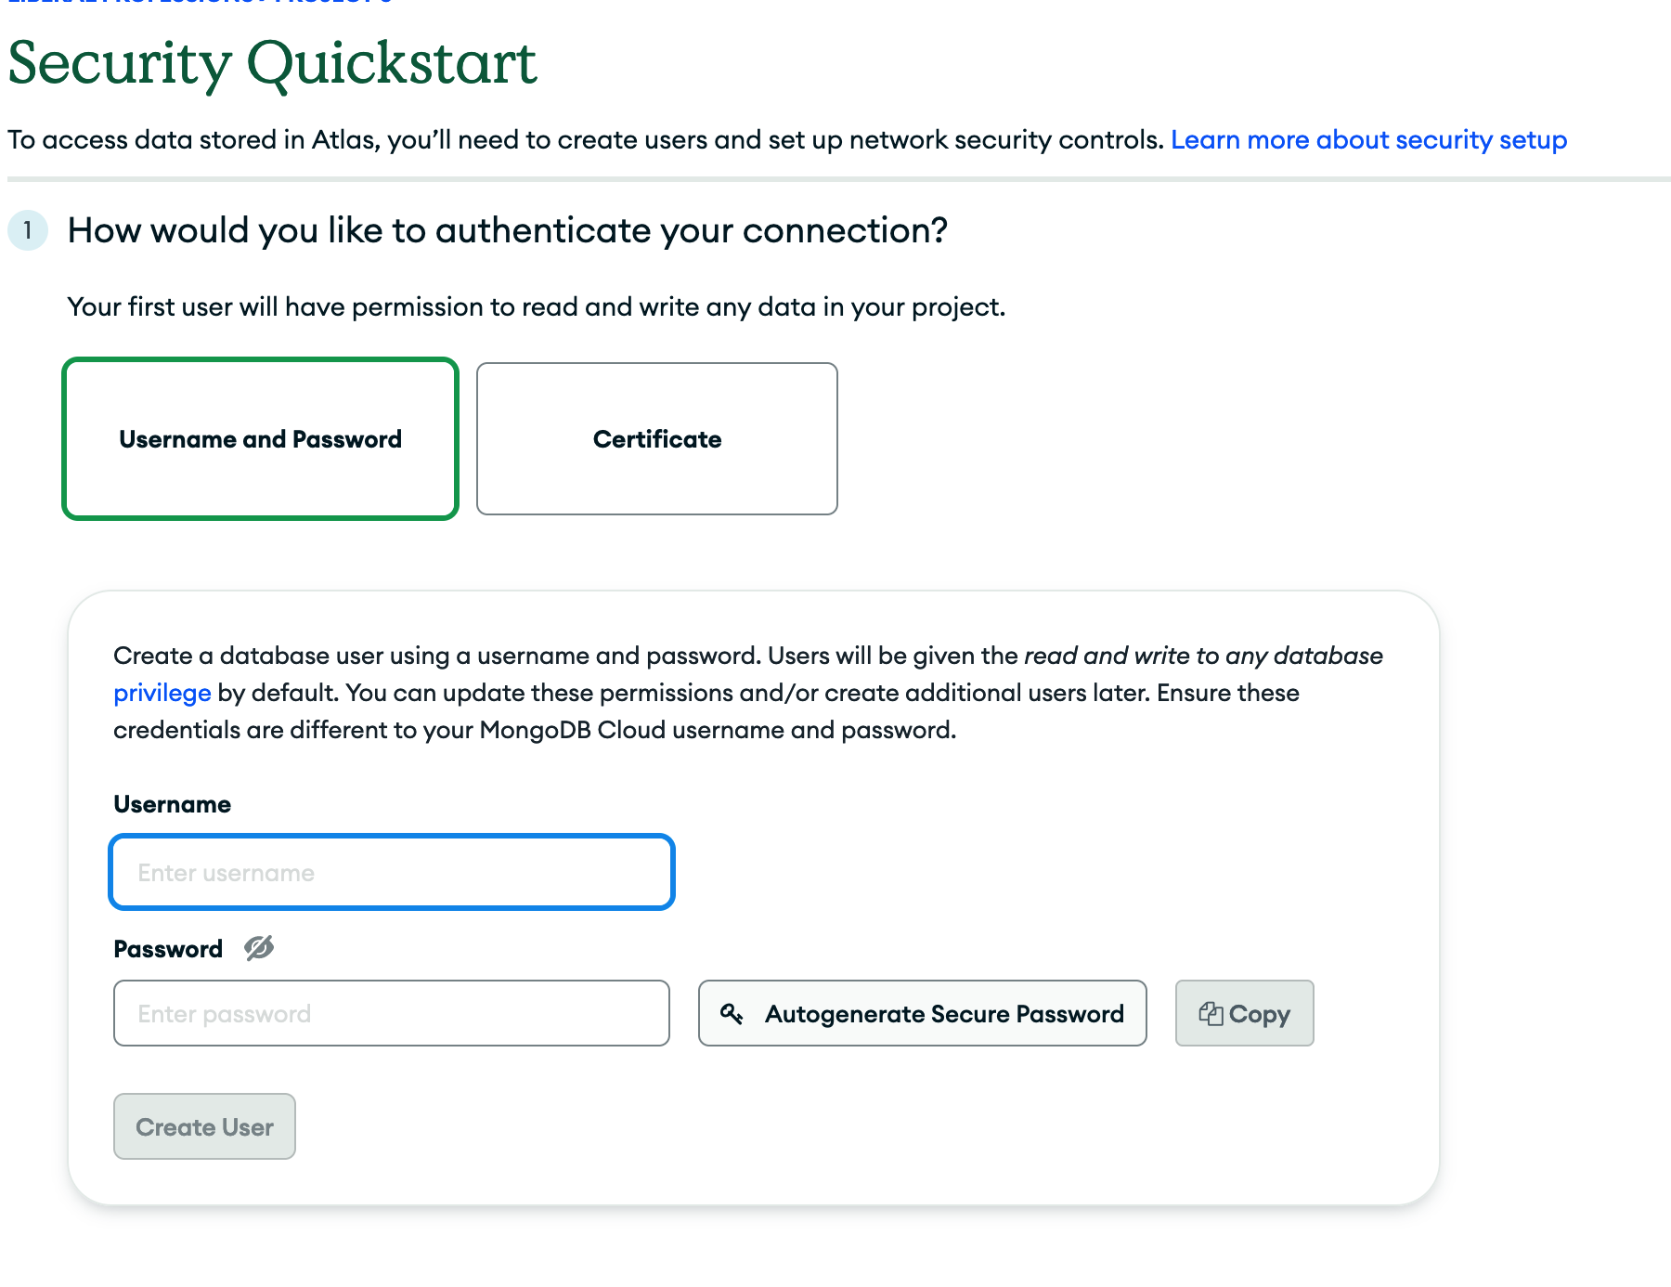Viewport: 1671px width, 1287px height.
Task: Follow the privilege link
Action: [x=162, y=693]
